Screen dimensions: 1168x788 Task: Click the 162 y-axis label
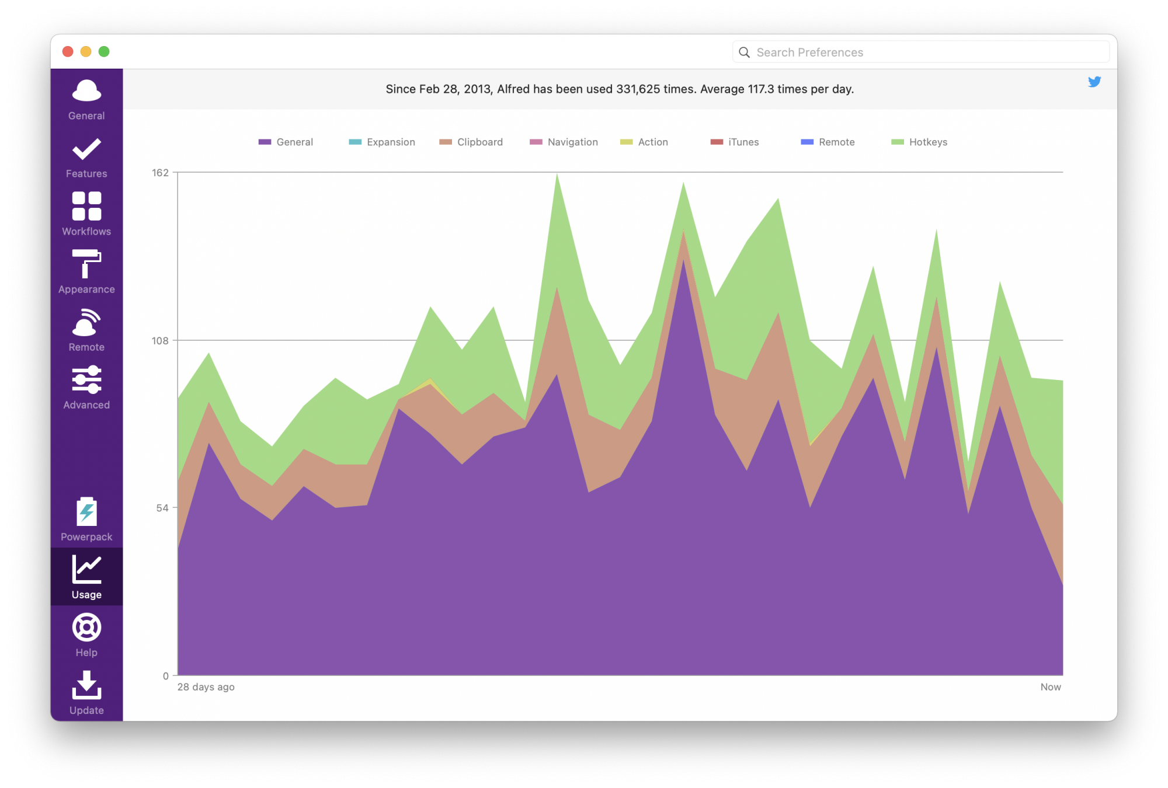[160, 173]
